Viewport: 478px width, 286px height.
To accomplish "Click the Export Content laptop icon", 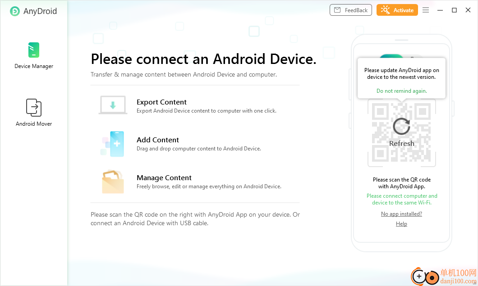I will pos(113,105).
